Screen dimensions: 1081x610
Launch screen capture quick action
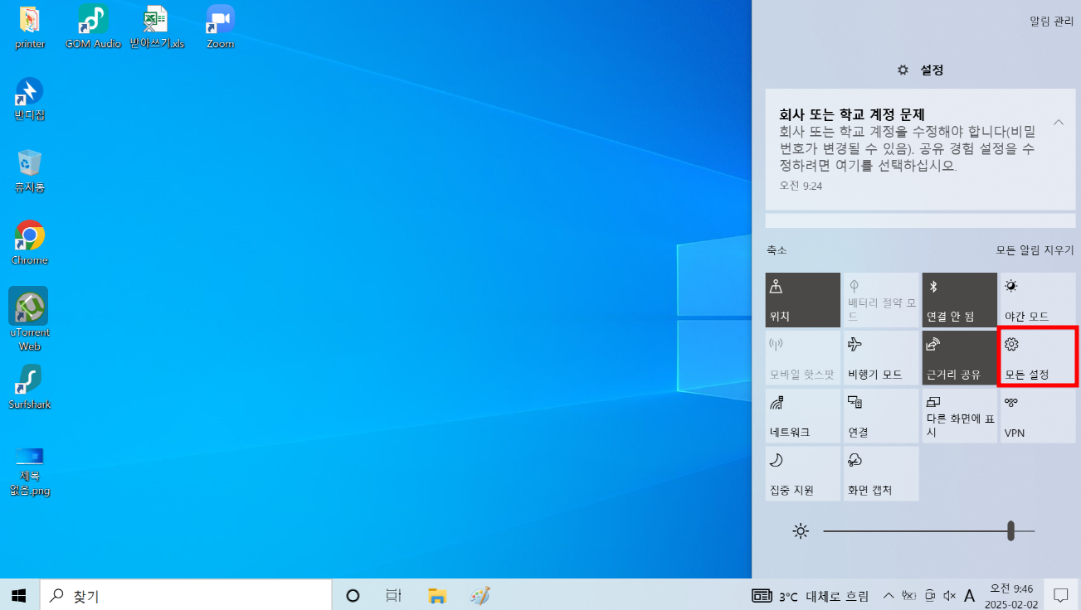click(x=880, y=473)
